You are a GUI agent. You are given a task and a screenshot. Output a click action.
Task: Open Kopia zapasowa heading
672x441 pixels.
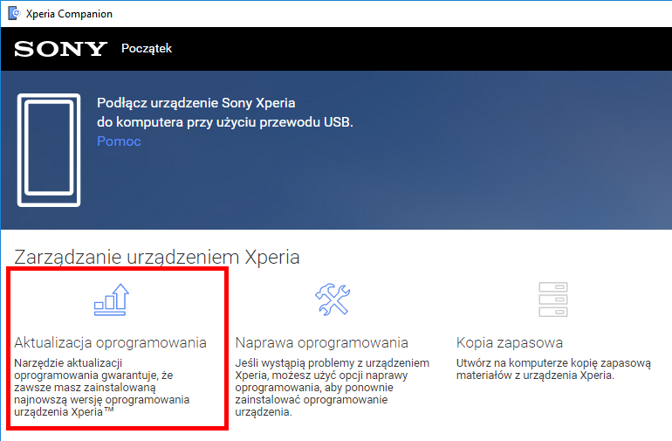coord(510,342)
